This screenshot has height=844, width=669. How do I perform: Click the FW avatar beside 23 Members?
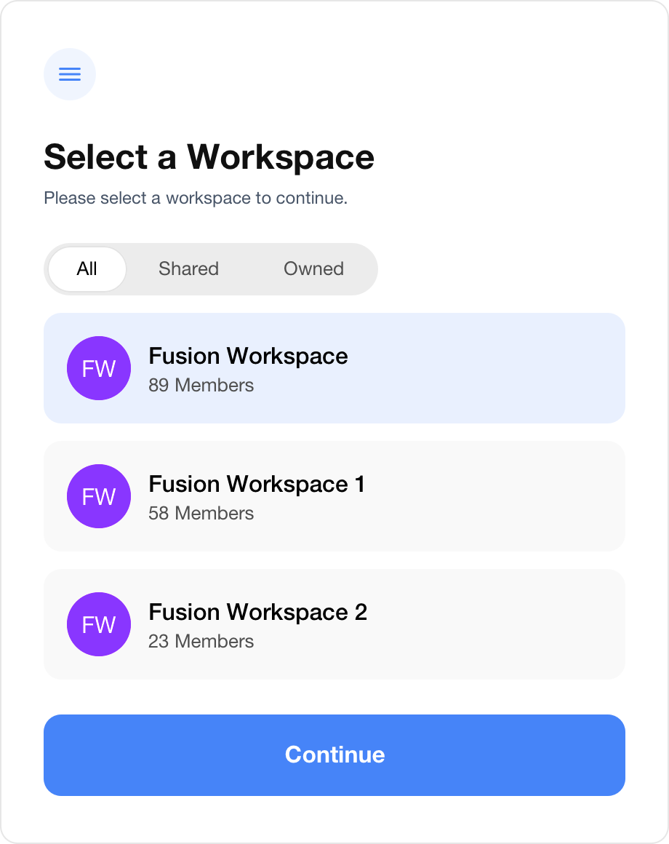(99, 624)
